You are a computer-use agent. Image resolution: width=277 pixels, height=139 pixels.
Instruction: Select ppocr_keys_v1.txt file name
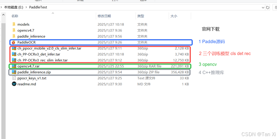coord(32,78)
